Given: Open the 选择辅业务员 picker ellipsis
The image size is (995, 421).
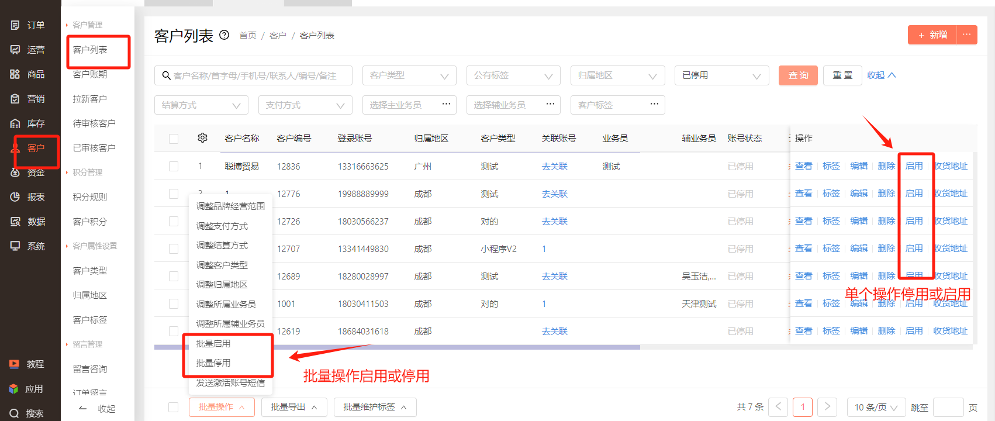Looking at the screenshot, I should pyautogui.click(x=550, y=105).
